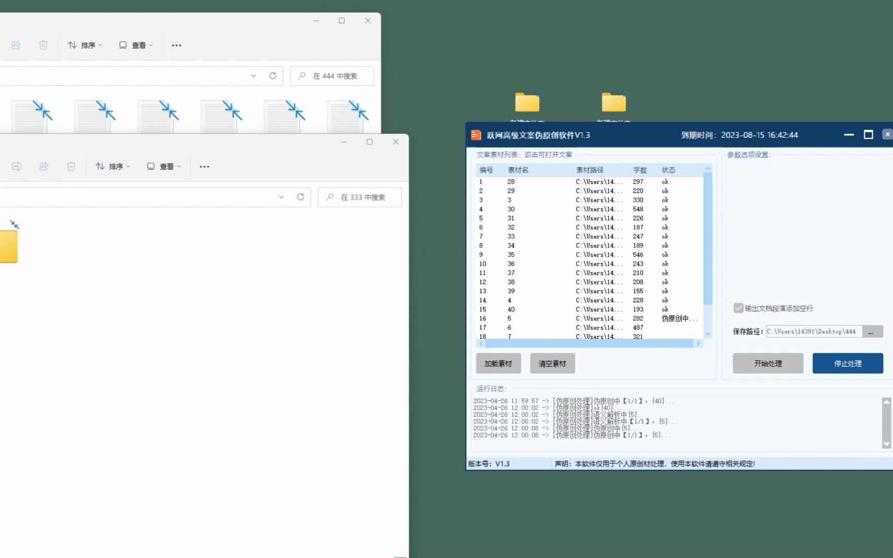Click the 开始处理 button
893x558 pixels.
pos(768,363)
